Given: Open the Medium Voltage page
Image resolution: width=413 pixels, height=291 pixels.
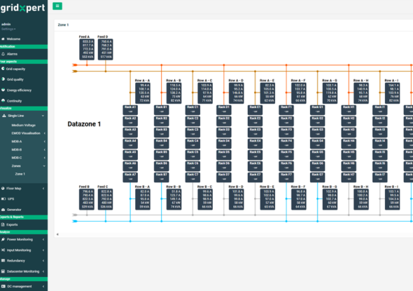Looking at the screenshot, I should pyautogui.click(x=23, y=125).
